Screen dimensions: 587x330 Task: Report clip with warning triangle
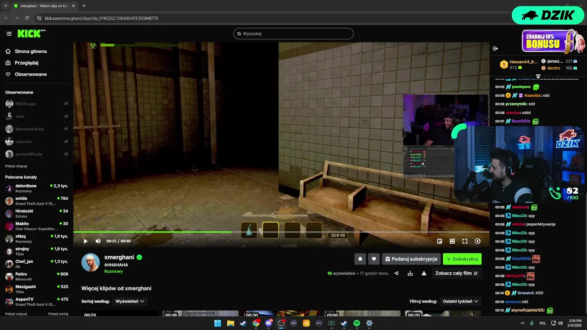point(424,273)
